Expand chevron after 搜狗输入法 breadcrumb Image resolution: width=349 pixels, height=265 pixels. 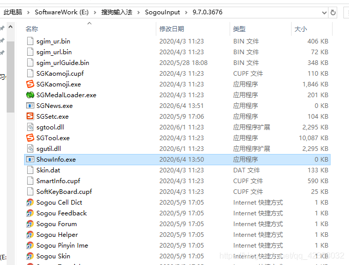[138, 12]
